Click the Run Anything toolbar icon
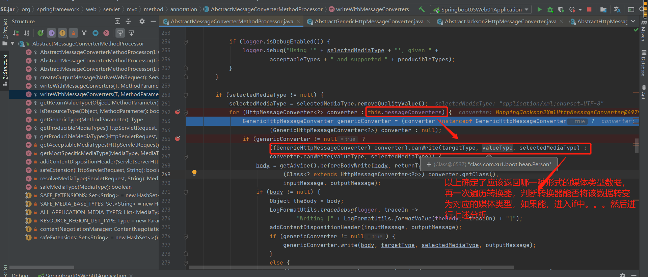This screenshot has width=648, height=277. pyautogui.click(x=631, y=9)
